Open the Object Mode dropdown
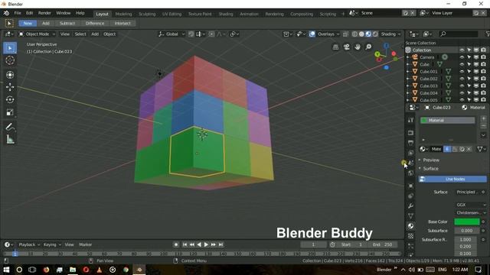The width and height of the screenshot is (490, 275). [37, 34]
